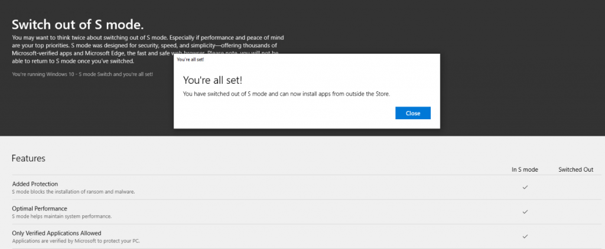Click "Applications are verified by Microsoft" description
Viewport: 605px width, 249px height.
(x=76, y=241)
